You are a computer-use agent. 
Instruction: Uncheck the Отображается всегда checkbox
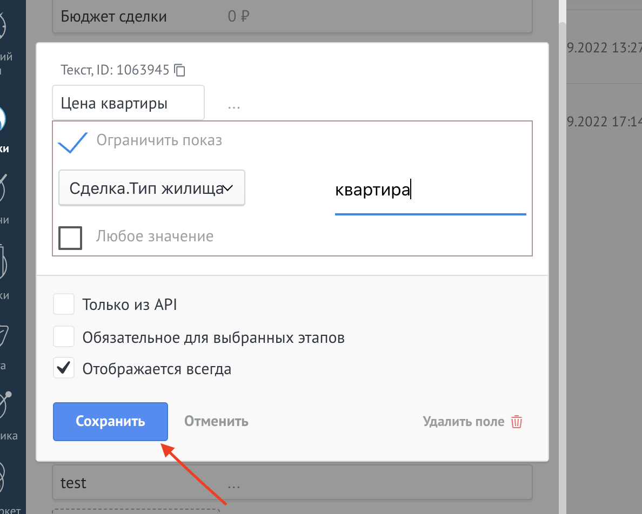tap(64, 369)
